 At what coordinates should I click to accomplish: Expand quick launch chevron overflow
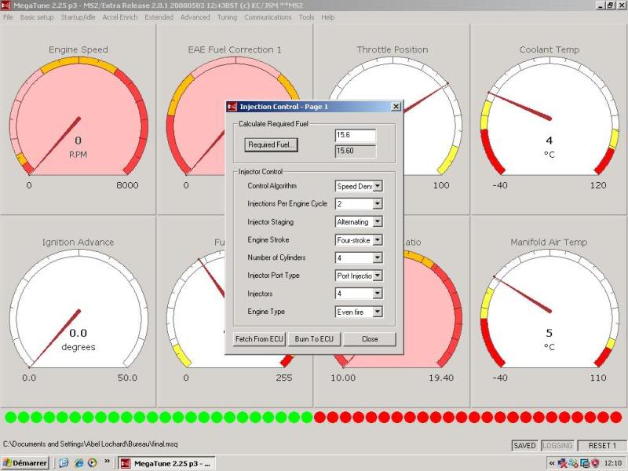coord(107,461)
